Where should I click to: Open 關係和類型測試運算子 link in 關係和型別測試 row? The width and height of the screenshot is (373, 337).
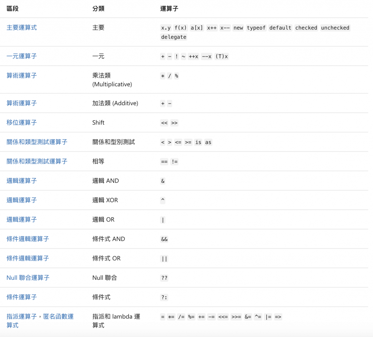(37, 142)
